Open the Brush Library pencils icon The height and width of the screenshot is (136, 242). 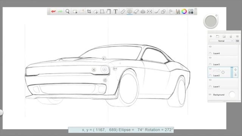click(x=177, y=12)
